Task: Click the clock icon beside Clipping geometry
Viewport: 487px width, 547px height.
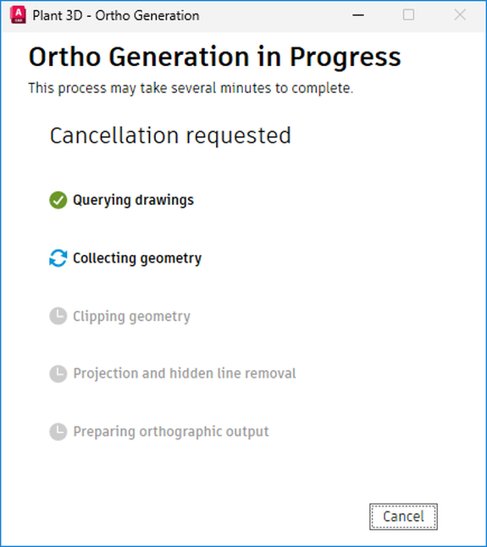Action: coord(58,316)
